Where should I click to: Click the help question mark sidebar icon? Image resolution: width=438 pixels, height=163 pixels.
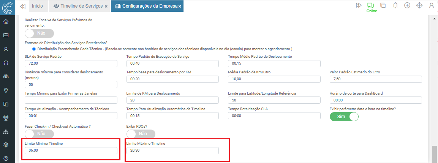(6, 158)
